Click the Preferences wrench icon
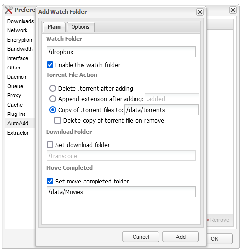 pyautogui.click(x=8, y=10)
